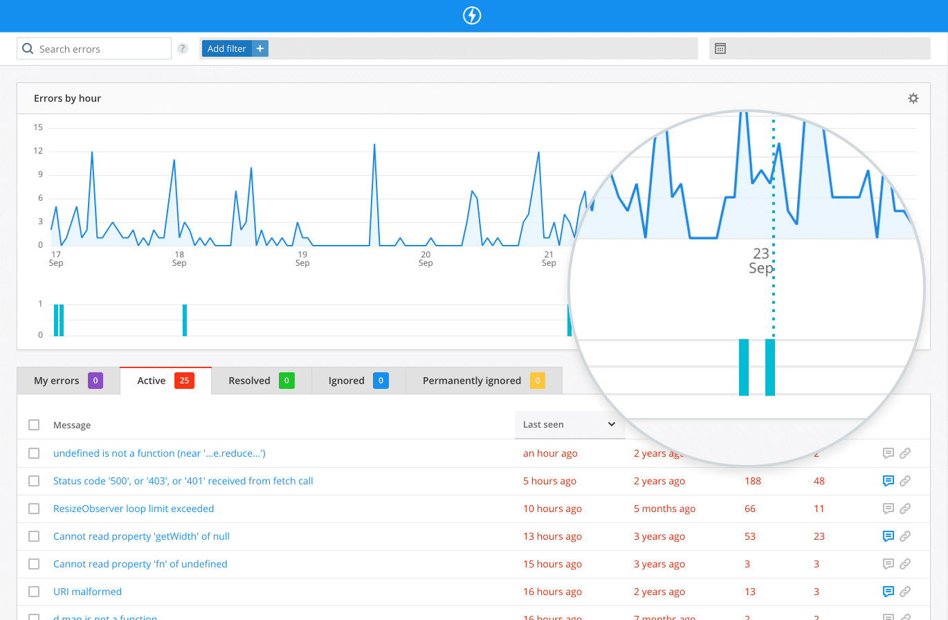The image size is (948, 620).
Task: Open 'undefined is not a function' error link
Action: coord(159,453)
